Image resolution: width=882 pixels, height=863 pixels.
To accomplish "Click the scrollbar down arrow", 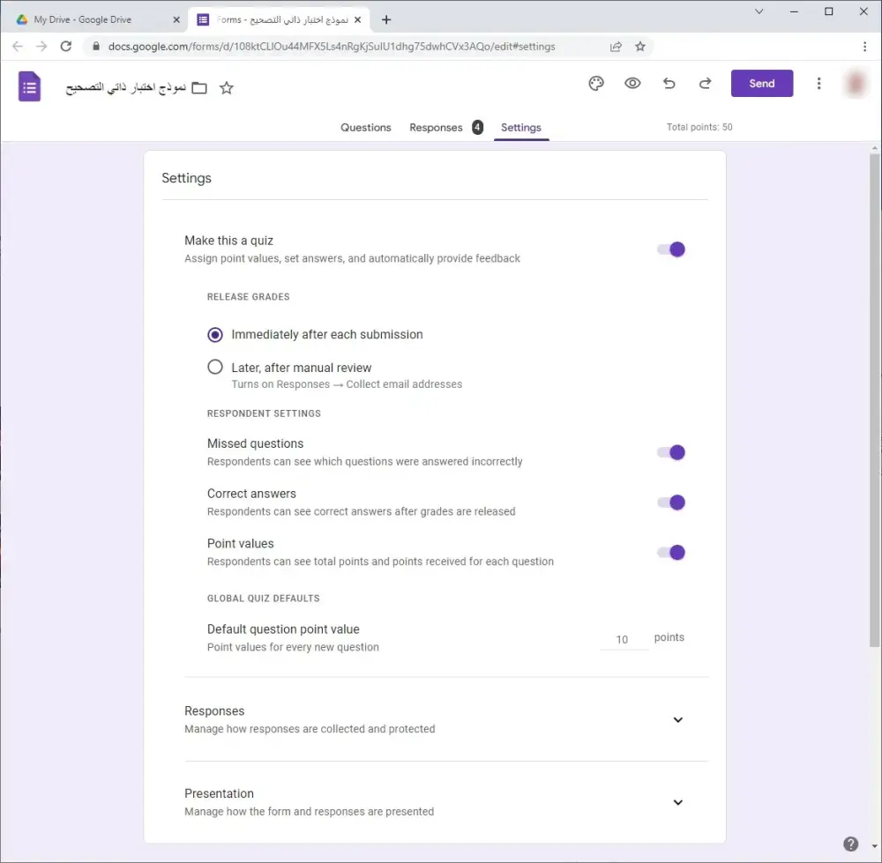I will (x=874, y=846).
